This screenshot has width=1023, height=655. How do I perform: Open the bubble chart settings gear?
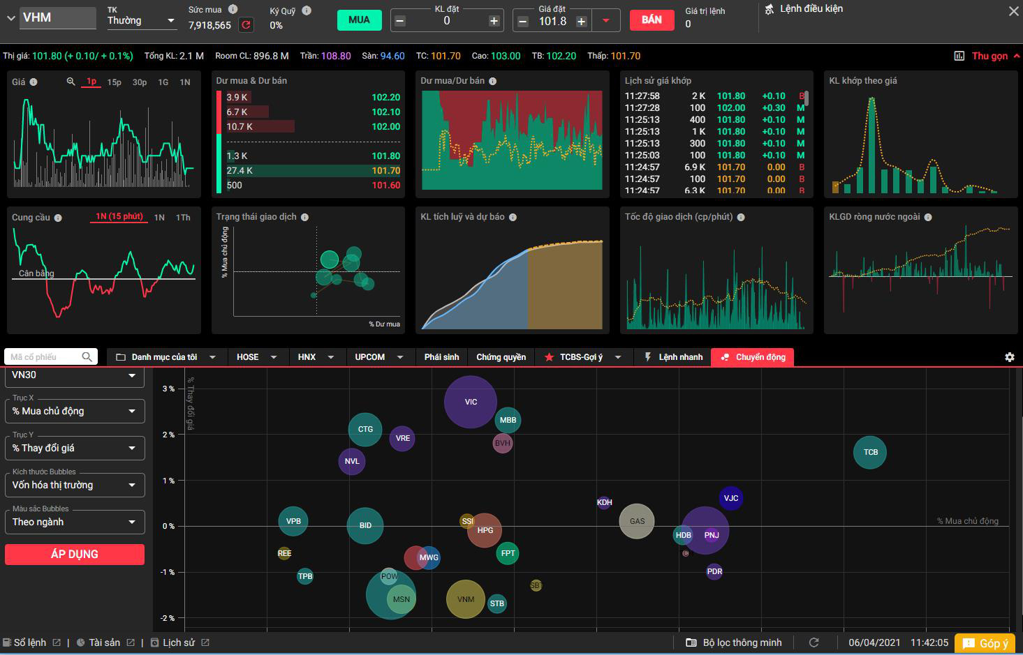(1009, 357)
